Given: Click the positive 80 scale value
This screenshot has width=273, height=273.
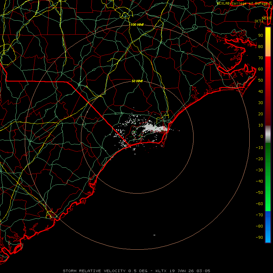Looking at the screenshot, I should (x=261, y=47).
